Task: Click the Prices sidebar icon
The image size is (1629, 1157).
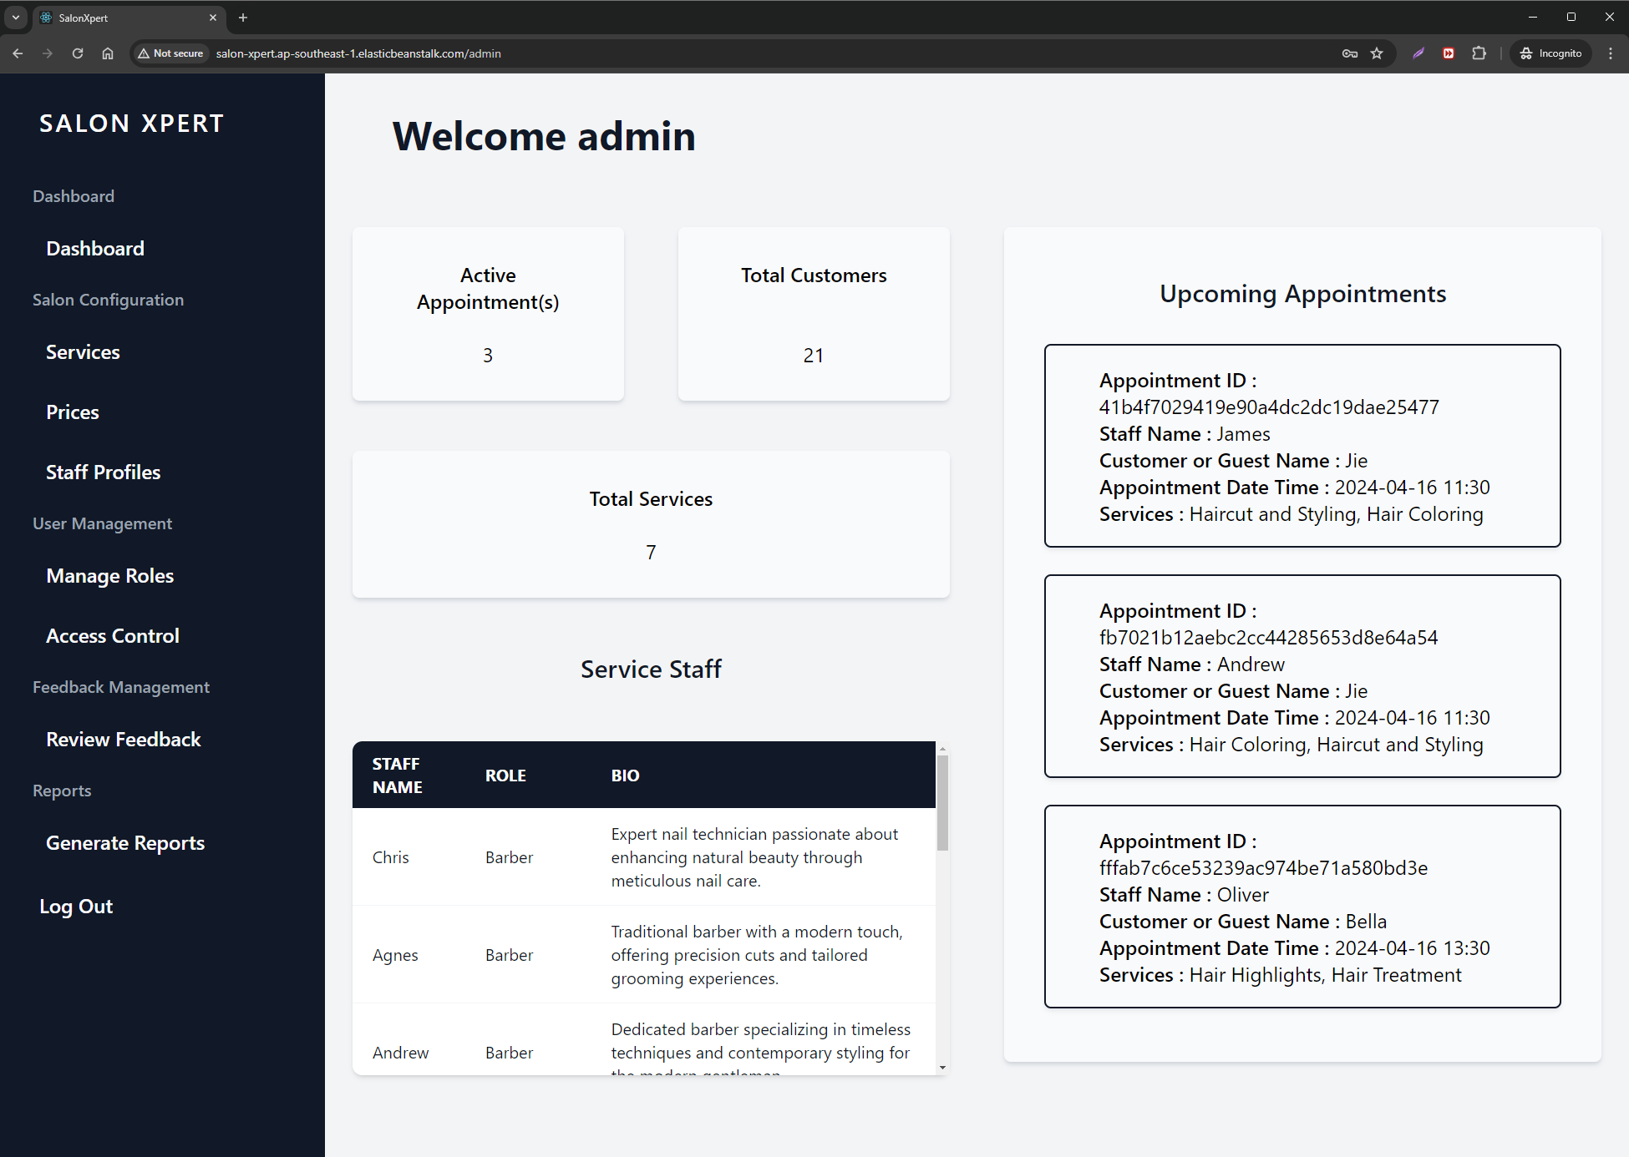Action: pos(72,412)
